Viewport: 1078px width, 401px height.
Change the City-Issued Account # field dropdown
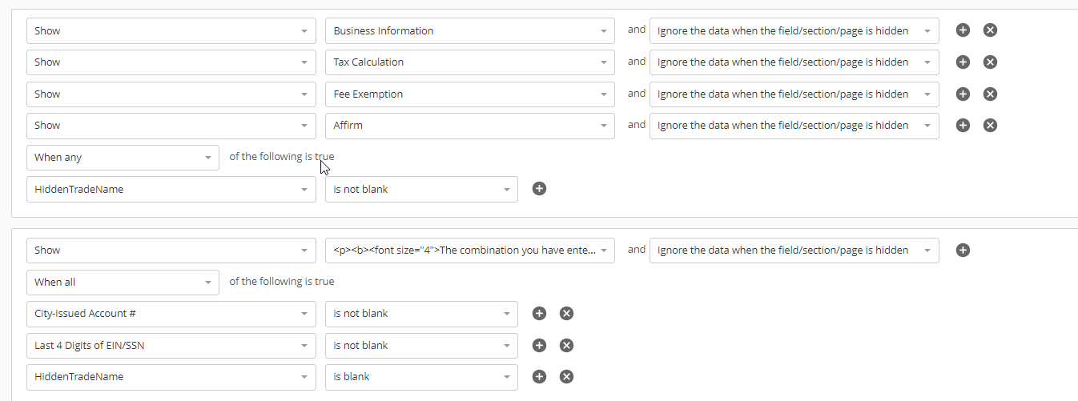(x=171, y=314)
